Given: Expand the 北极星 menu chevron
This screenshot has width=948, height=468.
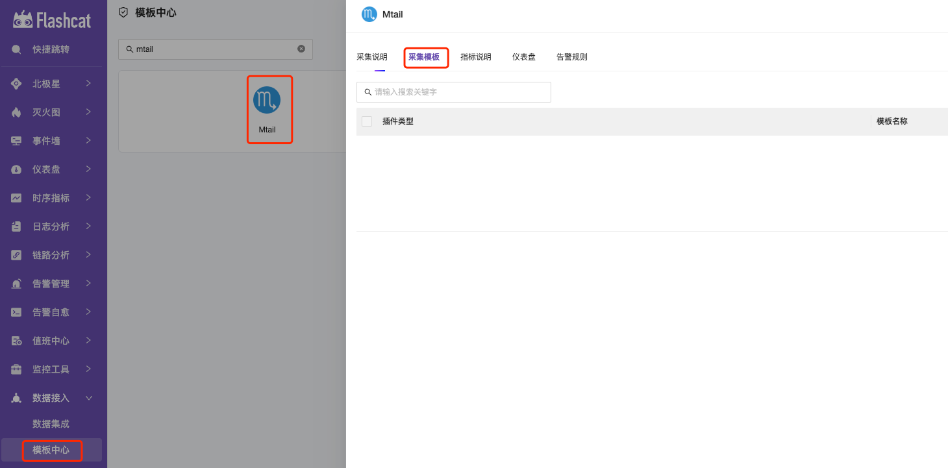Looking at the screenshot, I should (88, 83).
